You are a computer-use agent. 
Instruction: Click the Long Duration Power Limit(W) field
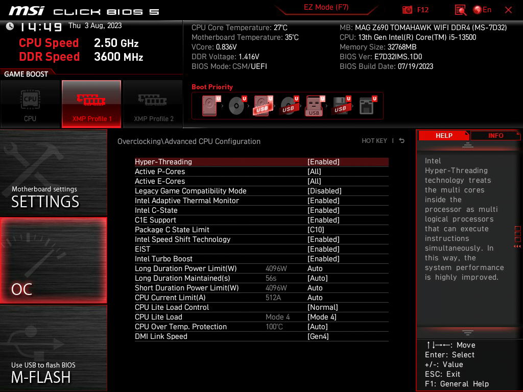point(261,268)
